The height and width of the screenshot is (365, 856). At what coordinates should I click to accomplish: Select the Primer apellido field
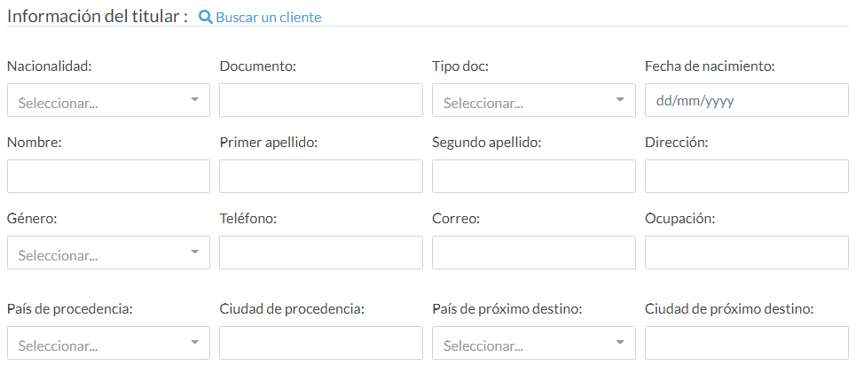[x=321, y=176]
